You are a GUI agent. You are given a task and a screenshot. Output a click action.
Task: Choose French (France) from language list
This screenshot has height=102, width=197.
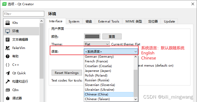point(109,61)
